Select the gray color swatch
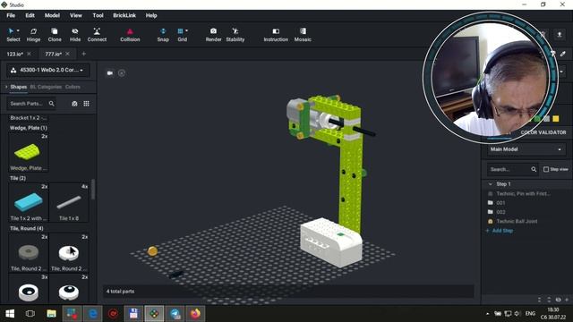 tap(547, 119)
